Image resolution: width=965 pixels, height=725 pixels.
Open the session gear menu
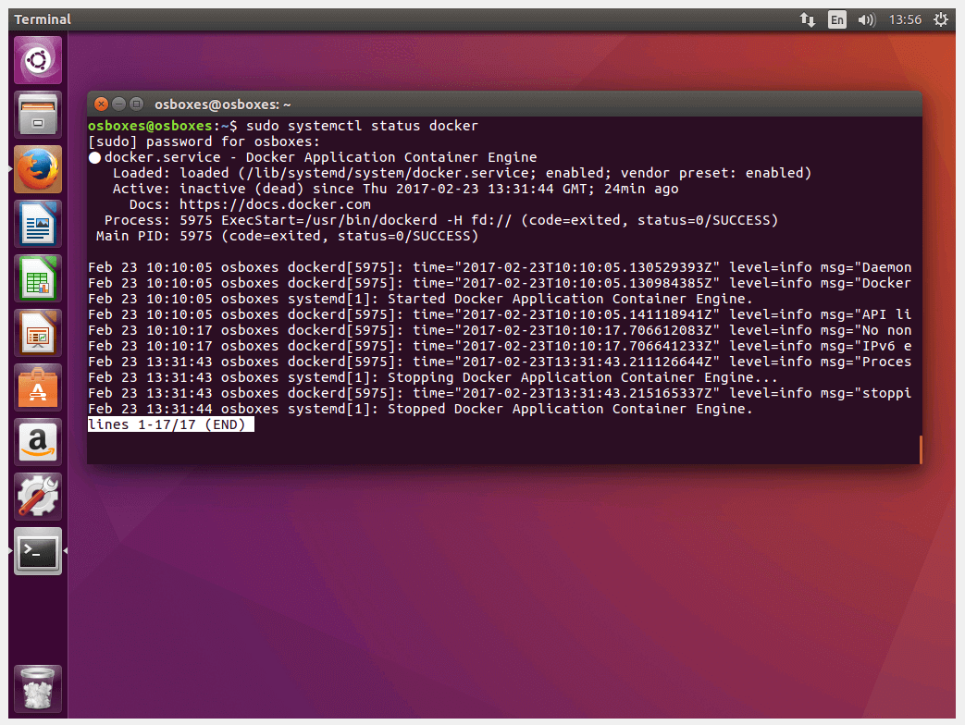[942, 18]
